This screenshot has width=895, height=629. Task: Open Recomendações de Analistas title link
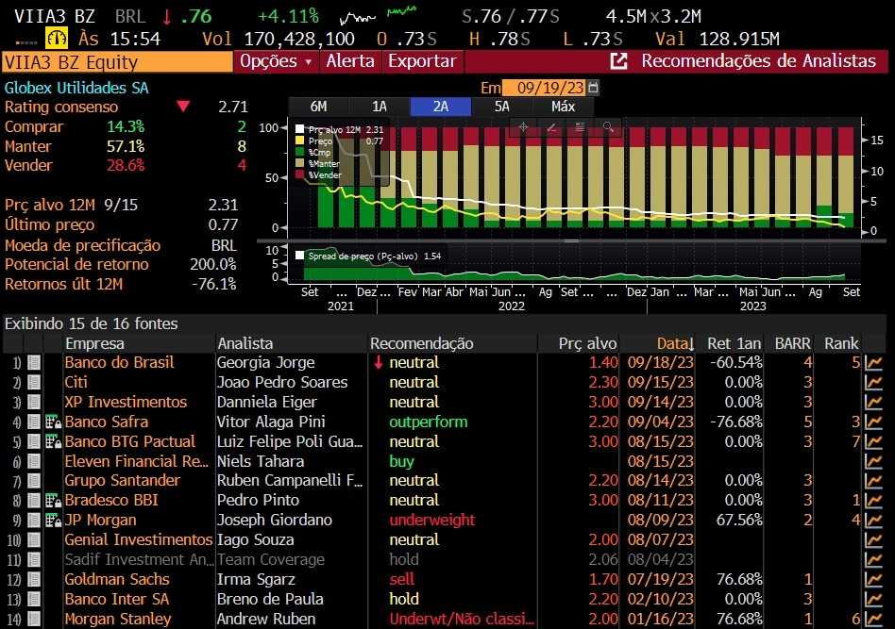(x=759, y=61)
